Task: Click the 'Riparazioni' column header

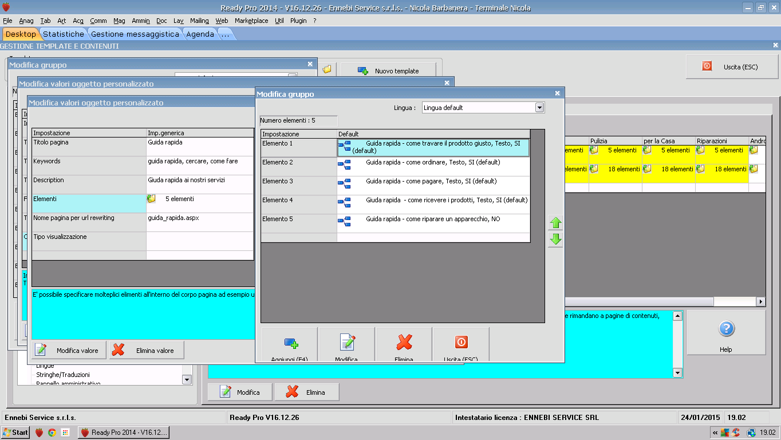Action: [722, 141]
